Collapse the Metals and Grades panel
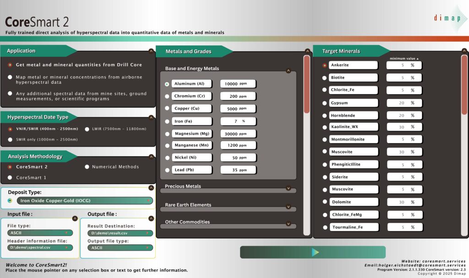 [307, 51]
